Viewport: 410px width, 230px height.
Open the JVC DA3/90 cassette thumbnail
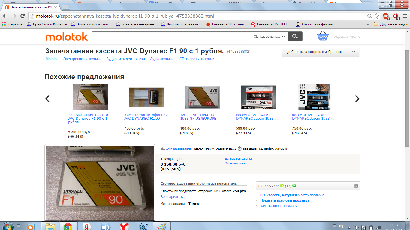click(x=314, y=97)
